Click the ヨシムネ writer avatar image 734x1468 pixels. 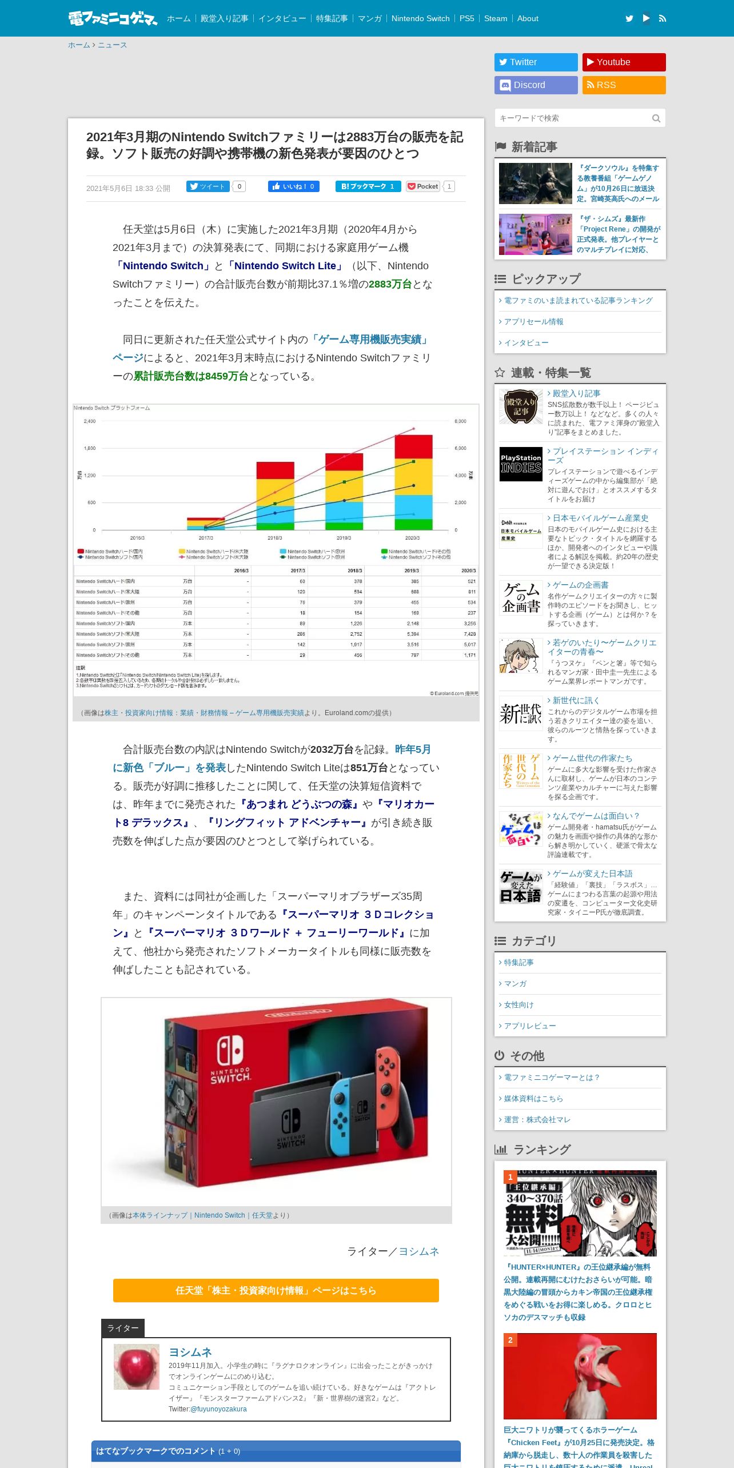(137, 1367)
